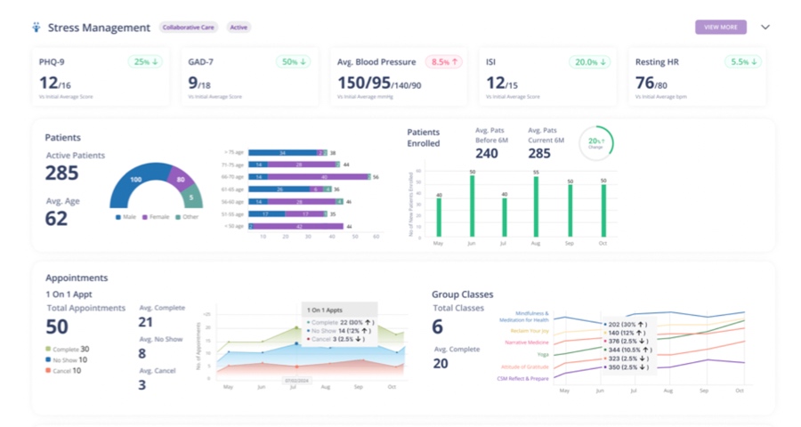Click the Mindfulness & Meditation for Health label

[x=523, y=317]
